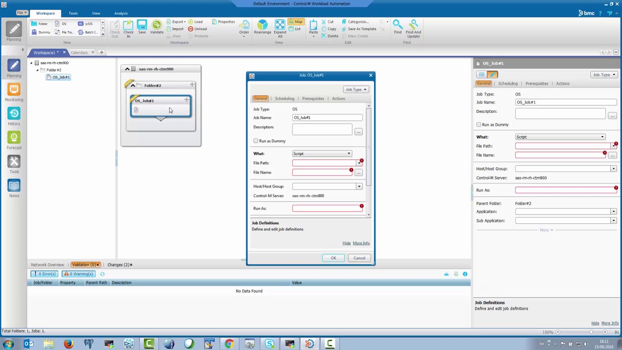
Task: Click Cut in Edit group
Action: click(x=328, y=21)
